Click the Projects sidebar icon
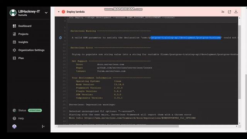Screen dimensions: 247x139 pos(14,34)
